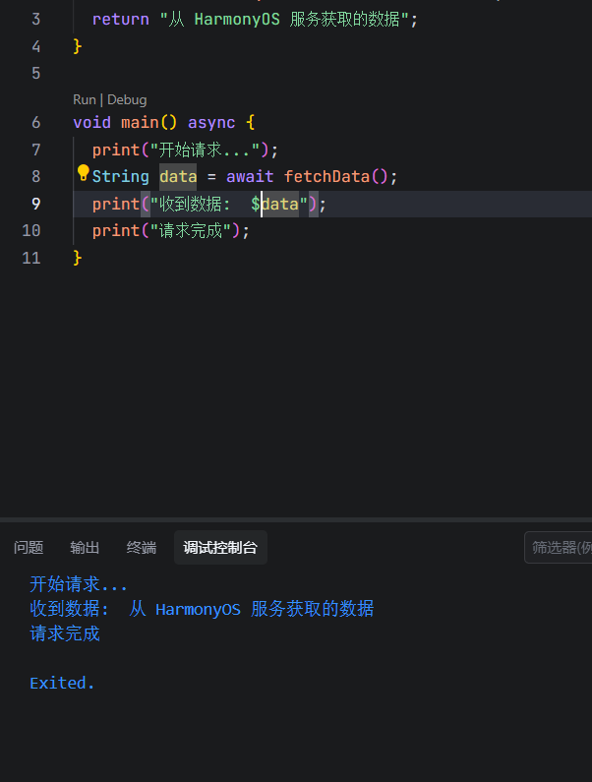Click line number 11 in the gutter

(30, 258)
